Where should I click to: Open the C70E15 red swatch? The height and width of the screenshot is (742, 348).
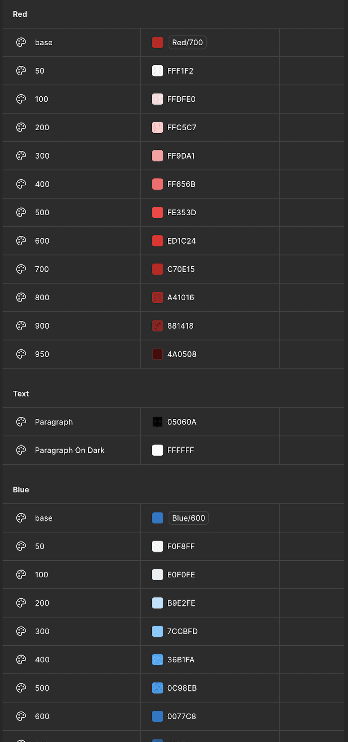157,269
